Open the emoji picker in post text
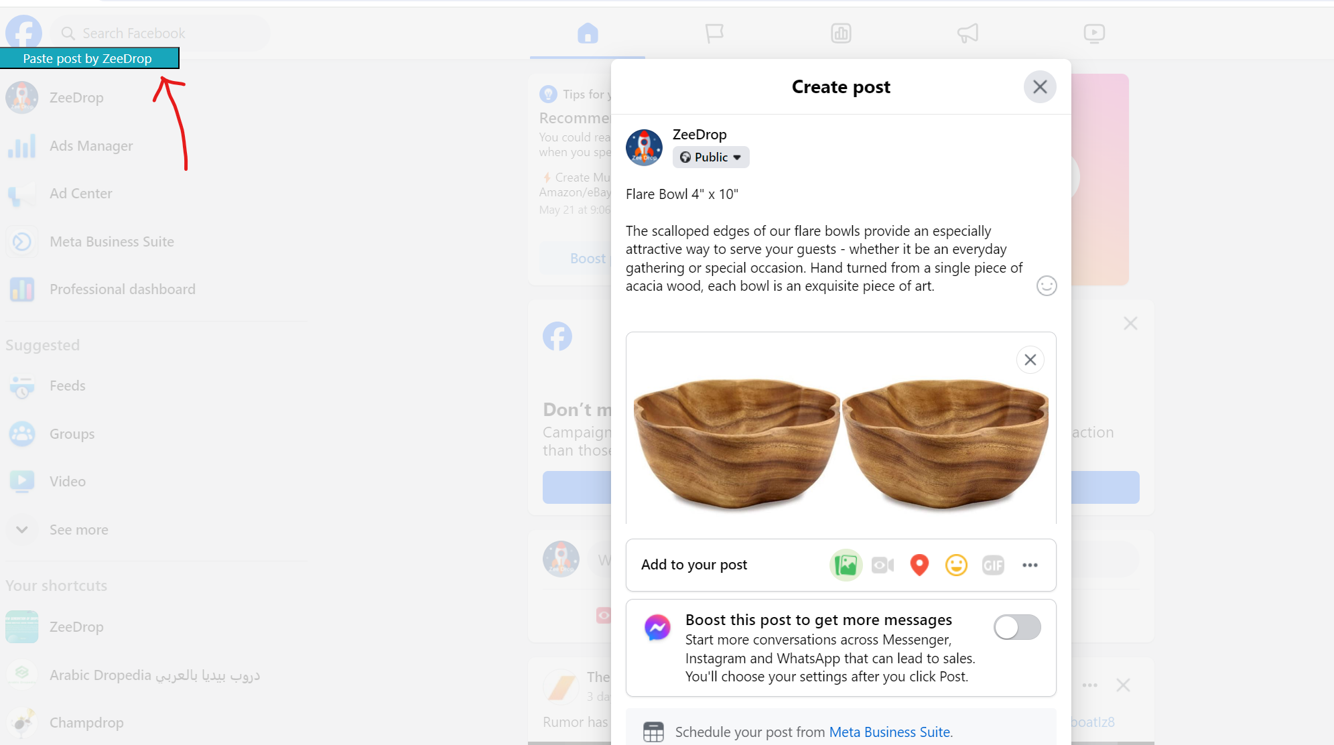 pos(1047,286)
